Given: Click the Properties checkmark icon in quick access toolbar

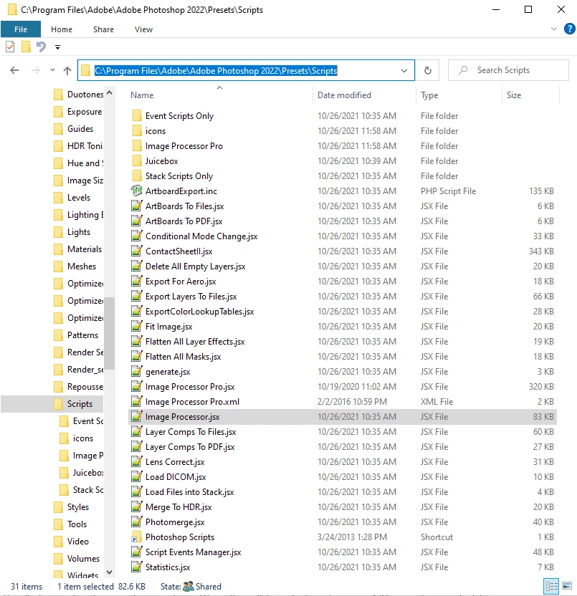Looking at the screenshot, I should tap(10, 47).
